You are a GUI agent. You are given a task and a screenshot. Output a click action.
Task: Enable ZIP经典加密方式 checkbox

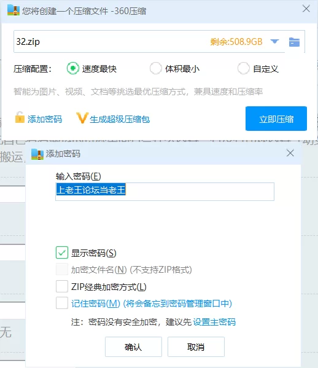[62, 286]
